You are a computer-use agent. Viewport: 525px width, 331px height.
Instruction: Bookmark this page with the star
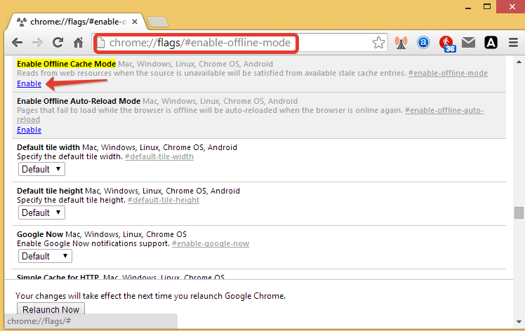[378, 43]
